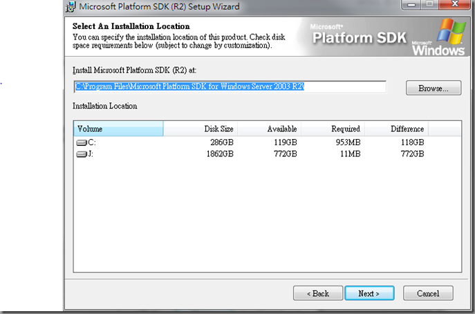The height and width of the screenshot is (314, 475).
Task: Click the 772GB value in Available column
Action: (x=286, y=154)
